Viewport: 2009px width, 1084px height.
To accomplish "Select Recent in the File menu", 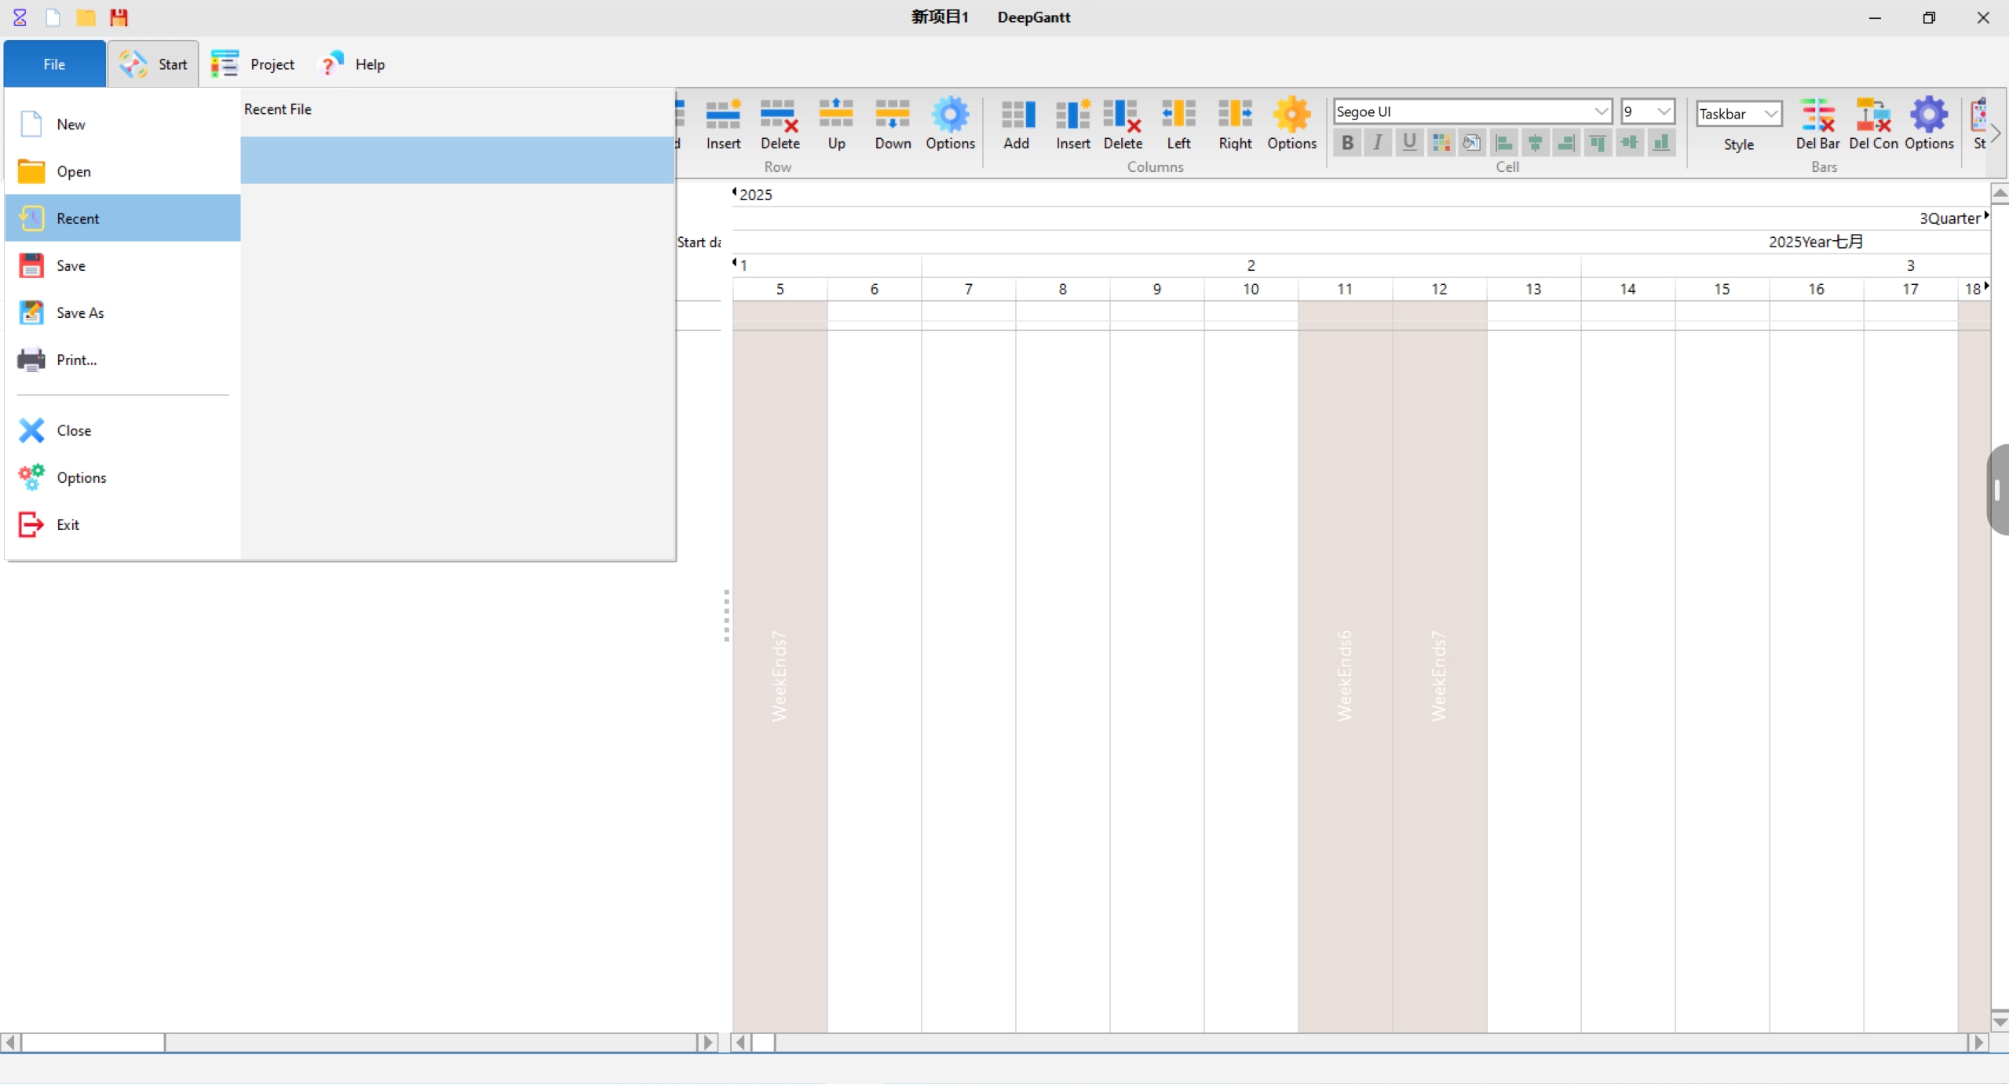I will (x=122, y=218).
